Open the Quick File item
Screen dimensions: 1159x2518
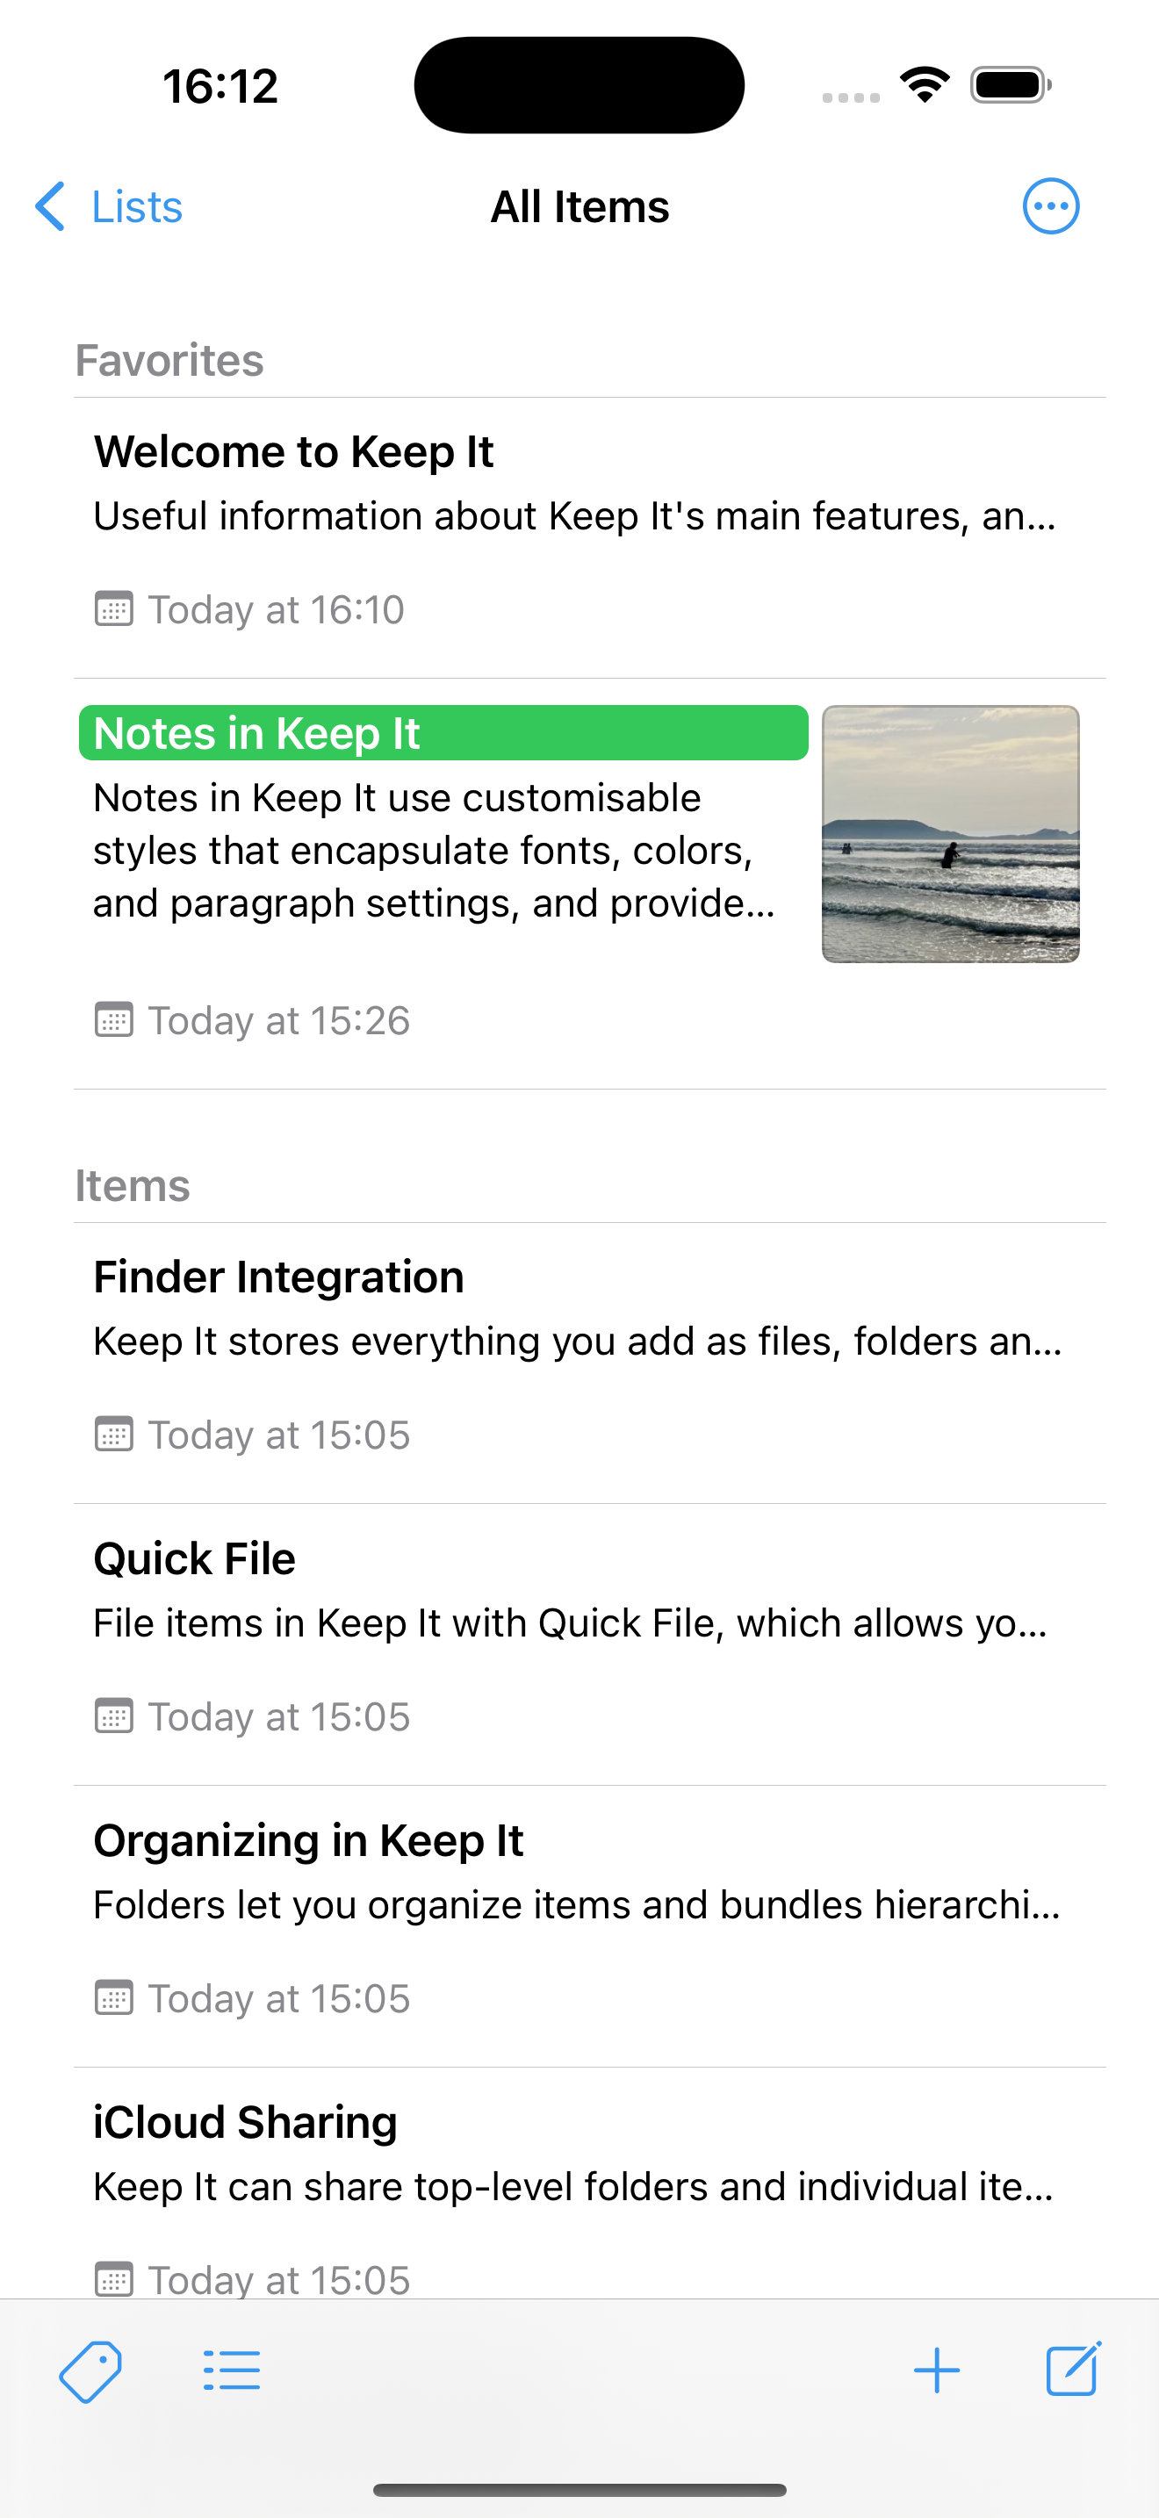point(589,1644)
